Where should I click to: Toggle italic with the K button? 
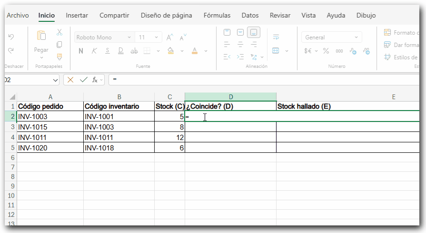click(94, 51)
